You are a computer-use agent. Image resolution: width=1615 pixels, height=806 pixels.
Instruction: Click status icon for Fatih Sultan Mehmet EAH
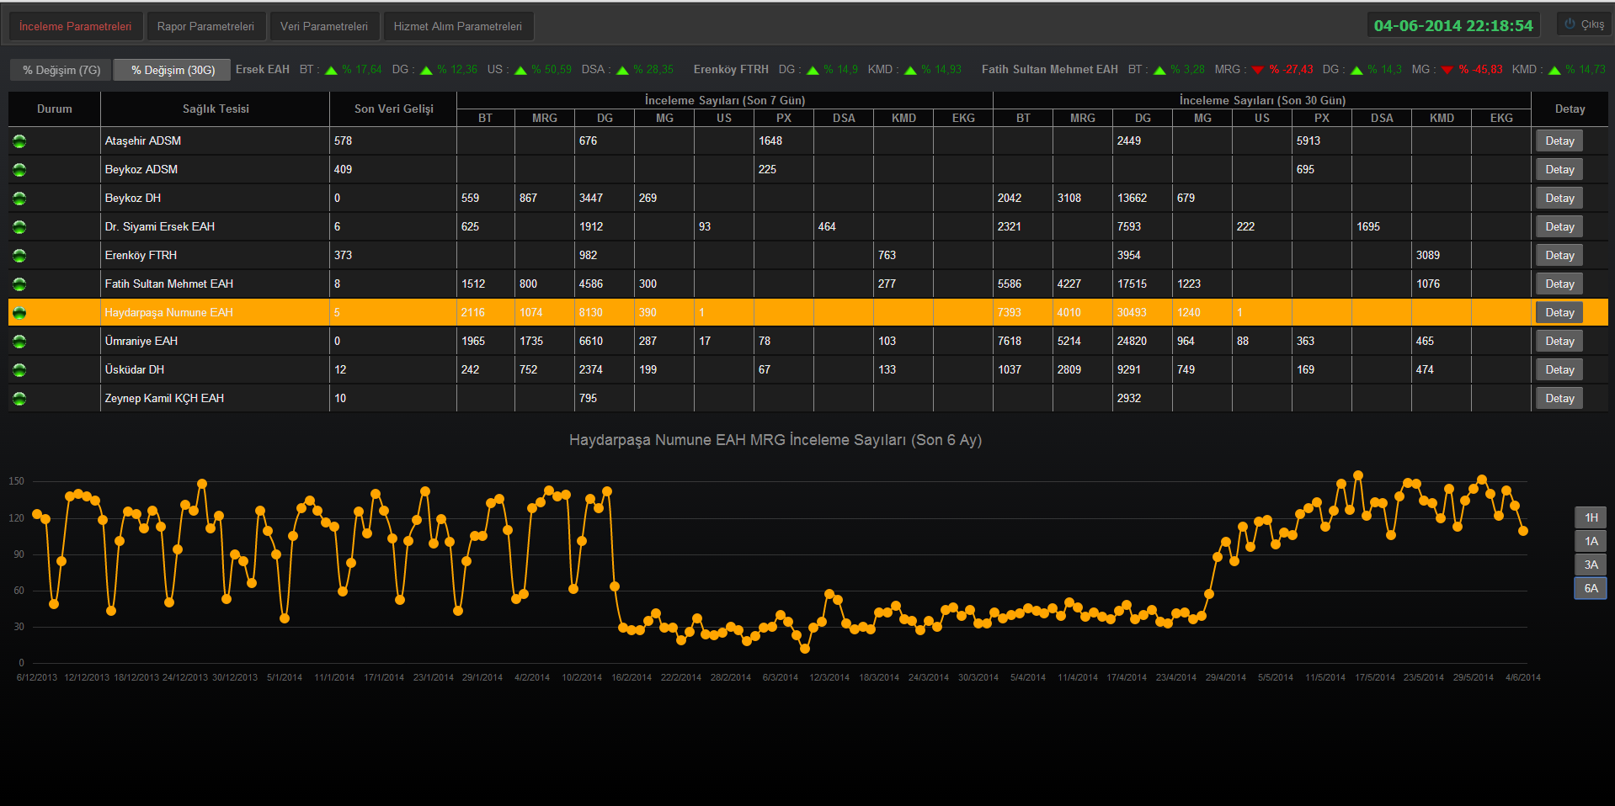[19, 284]
